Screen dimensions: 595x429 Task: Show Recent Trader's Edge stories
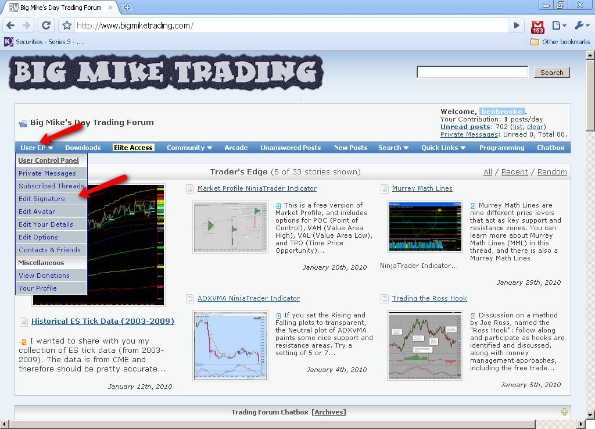click(x=515, y=172)
